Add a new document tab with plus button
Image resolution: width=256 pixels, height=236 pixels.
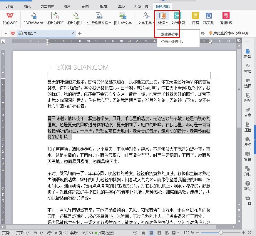(x=80, y=34)
